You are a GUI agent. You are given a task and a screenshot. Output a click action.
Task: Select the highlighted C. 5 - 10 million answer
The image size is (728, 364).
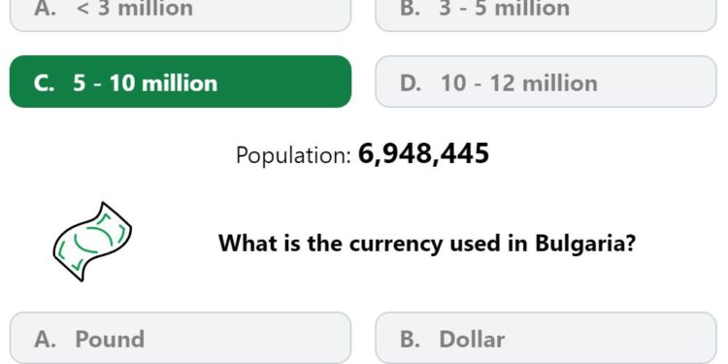[x=181, y=82]
